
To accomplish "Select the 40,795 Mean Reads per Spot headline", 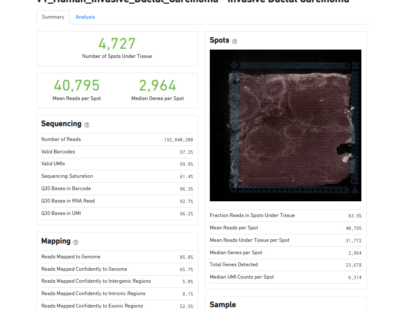I will [x=77, y=86].
